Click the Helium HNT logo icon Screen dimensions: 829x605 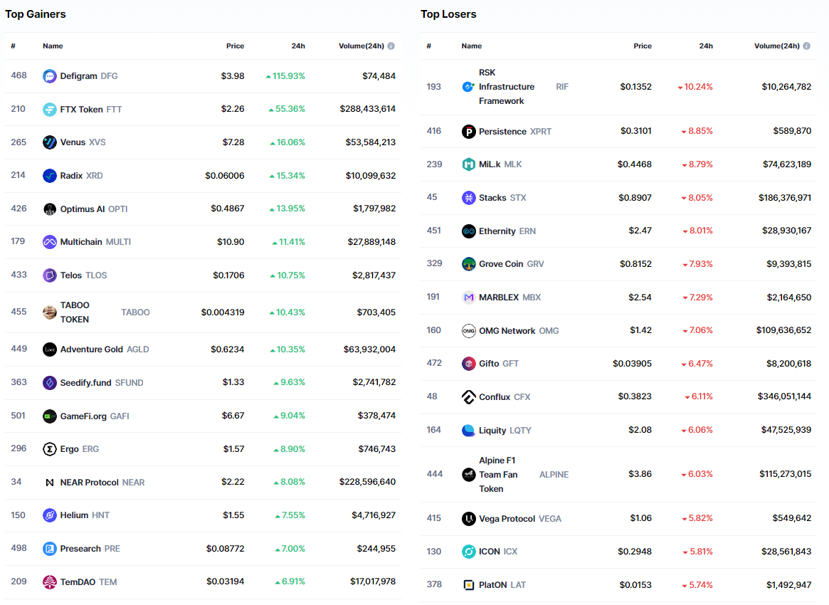tap(49, 515)
